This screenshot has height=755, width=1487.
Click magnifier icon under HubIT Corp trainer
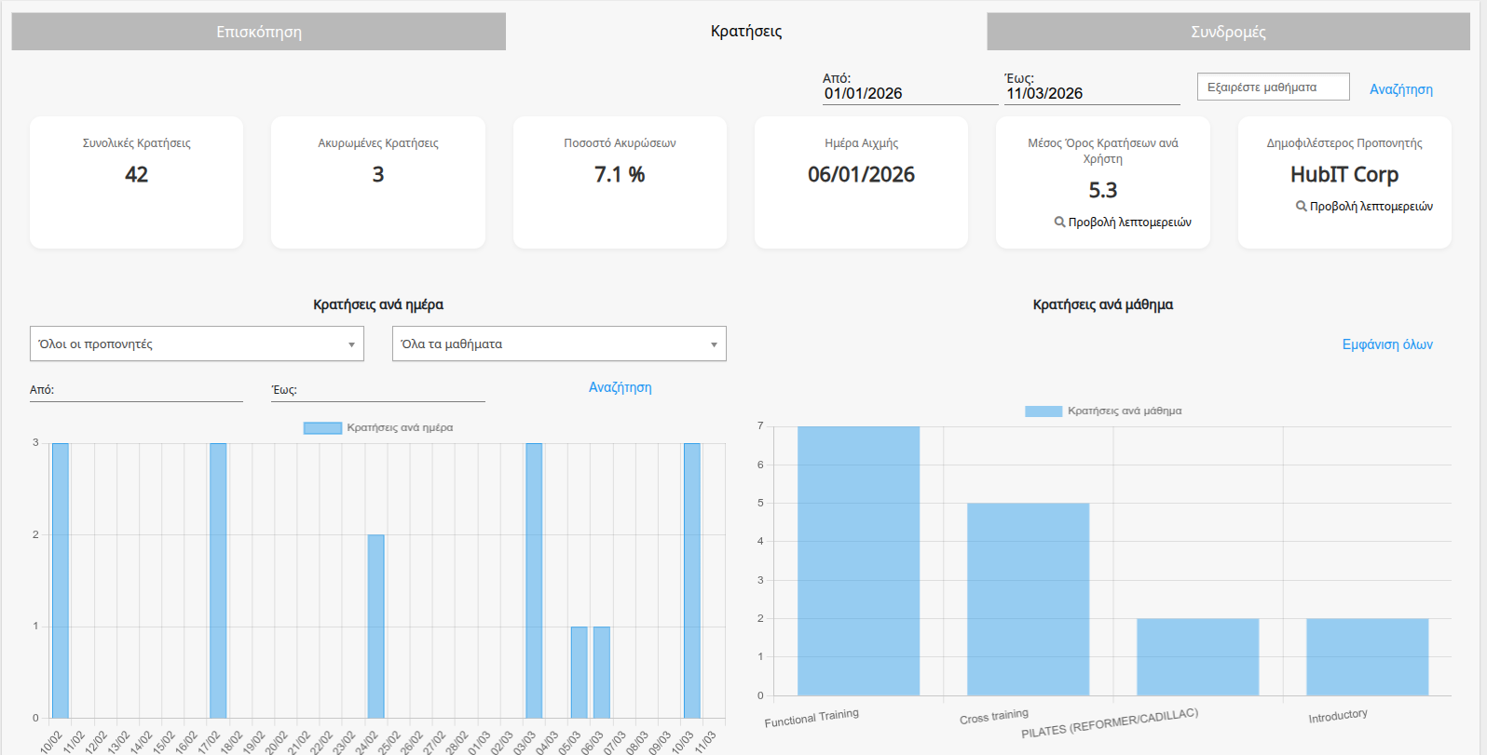point(1301,207)
